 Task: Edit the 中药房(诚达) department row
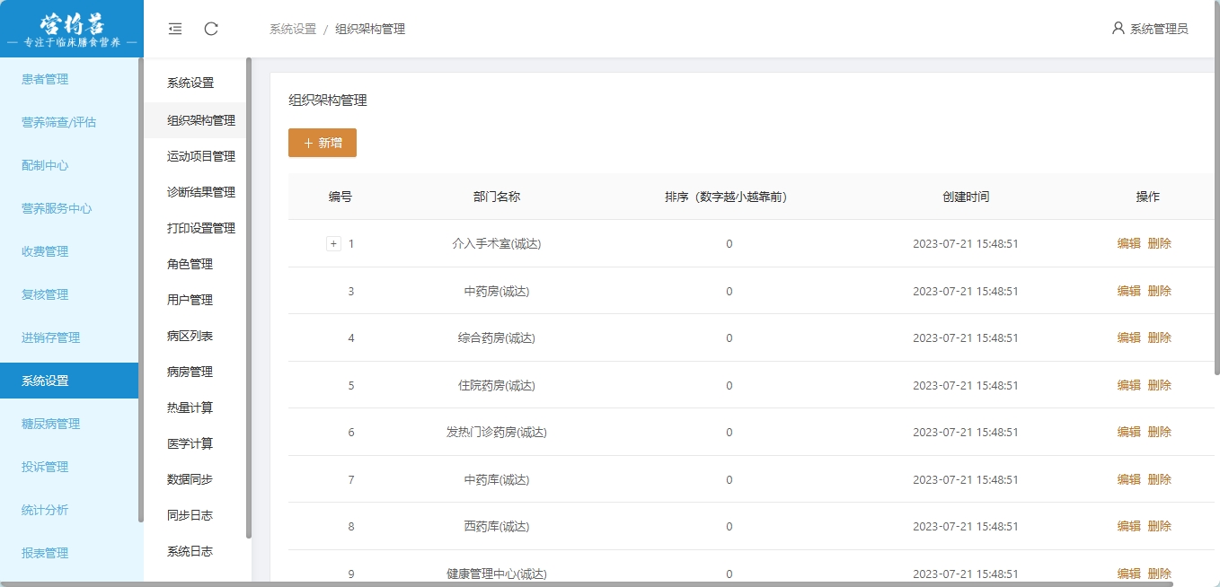coord(1128,291)
